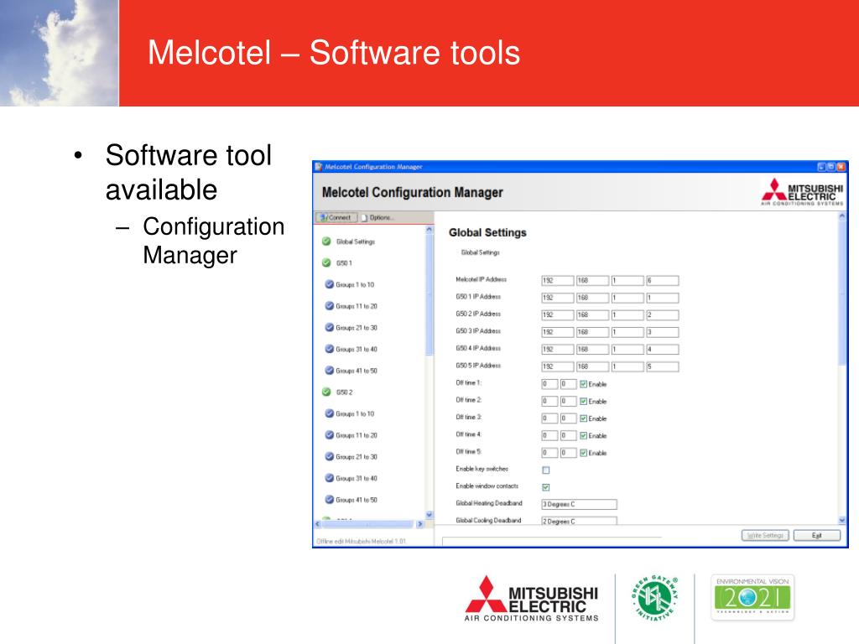Open the Options toolbar item

[377, 217]
